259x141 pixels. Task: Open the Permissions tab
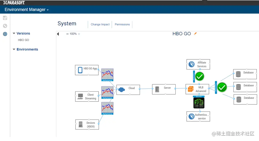pos(122,24)
